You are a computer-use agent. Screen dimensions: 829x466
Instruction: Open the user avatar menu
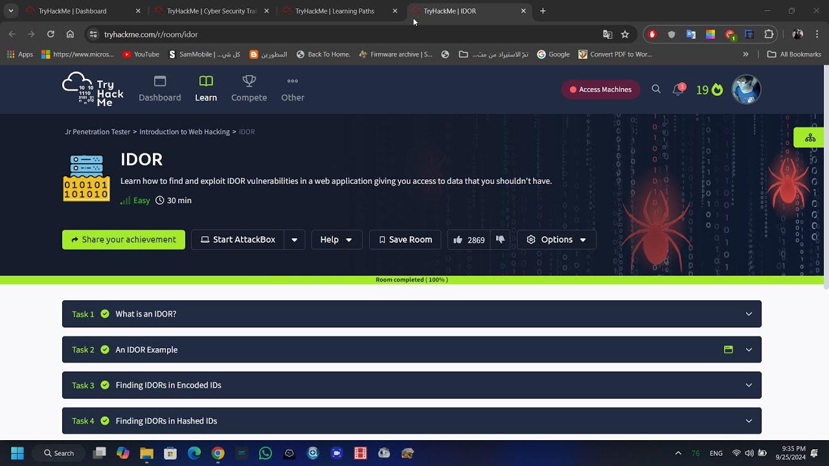(x=746, y=89)
